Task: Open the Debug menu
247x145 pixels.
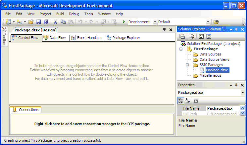Action: [x=74, y=14]
